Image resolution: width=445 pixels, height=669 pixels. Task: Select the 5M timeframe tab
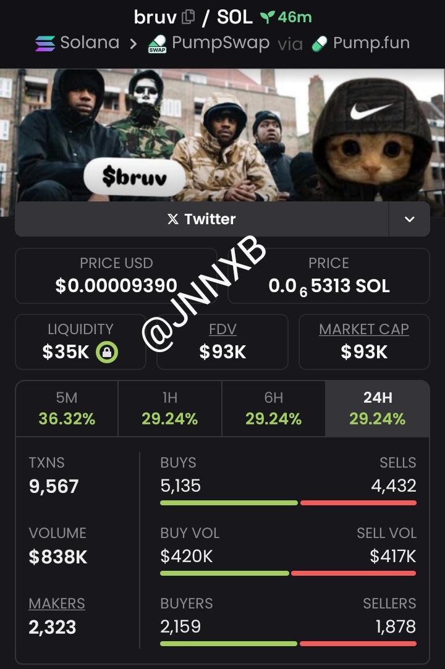(x=67, y=409)
